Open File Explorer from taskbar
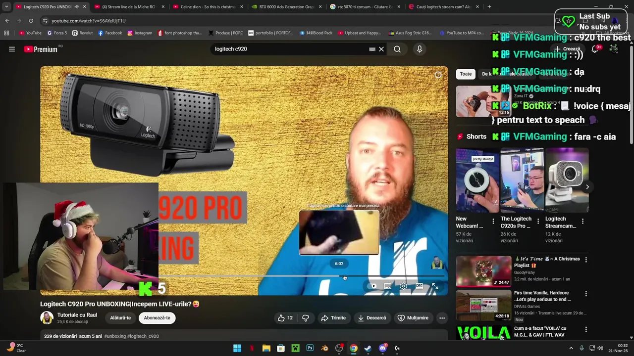 [x=266, y=348]
